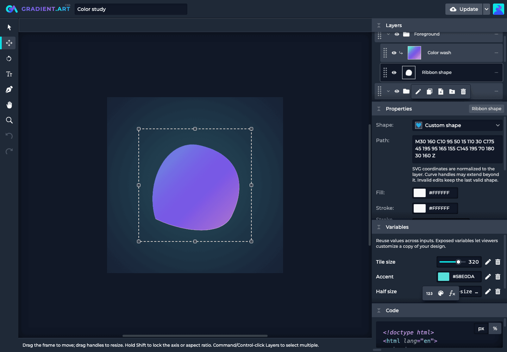Viewport: 507px width, 352px height.
Task: Collapse the Variables panel
Action: pos(379,227)
